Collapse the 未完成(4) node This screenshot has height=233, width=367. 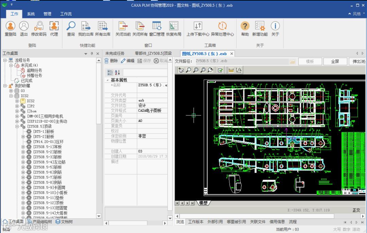point(11,65)
